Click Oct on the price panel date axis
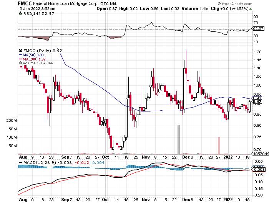The image size is (269, 203). 105,157
